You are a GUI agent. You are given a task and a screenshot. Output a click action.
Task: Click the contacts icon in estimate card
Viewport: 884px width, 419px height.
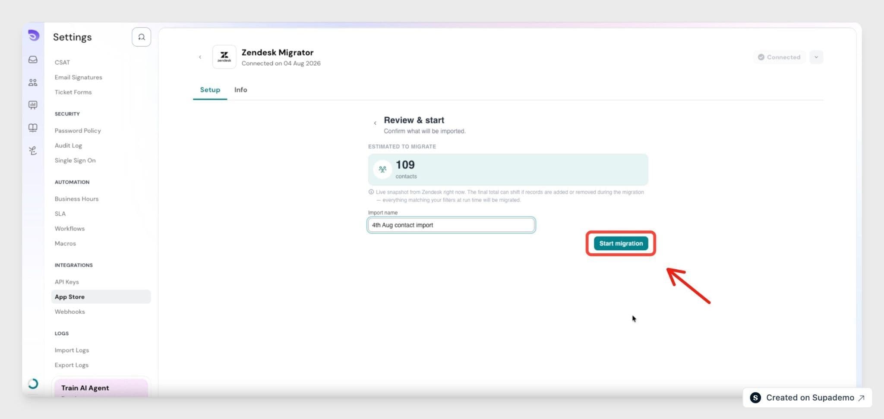tap(382, 169)
